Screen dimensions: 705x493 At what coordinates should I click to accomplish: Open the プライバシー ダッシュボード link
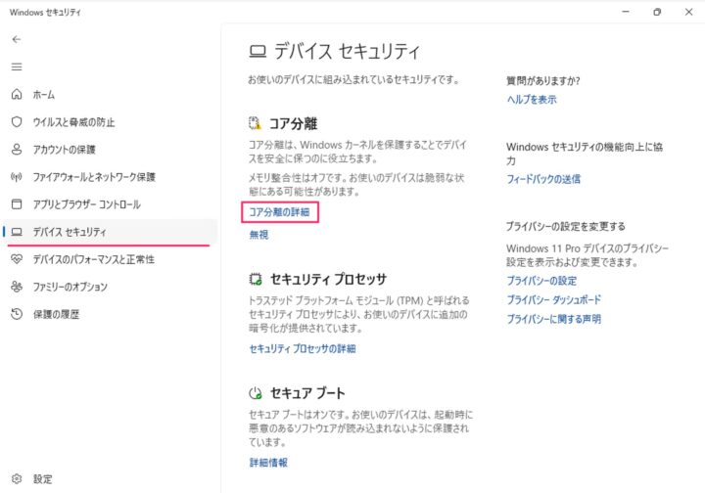[553, 299]
